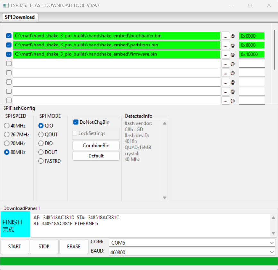
Task: Click scroll down arrow in MAC address log
Action: pyautogui.click(x=273, y=233)
